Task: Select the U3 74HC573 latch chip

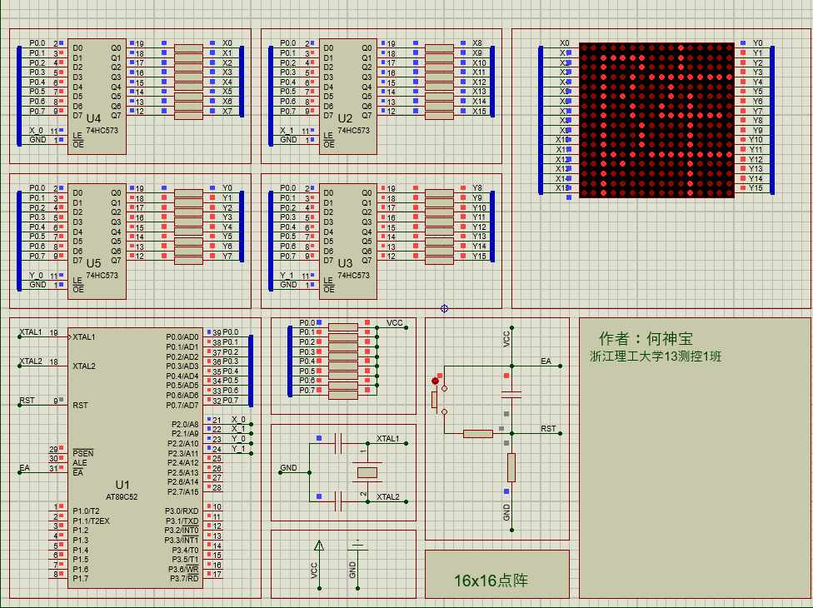Action: click(348, 242)
